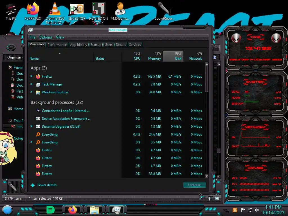
Task: Select the Device Association Framework process icon
Action: [x=38, y=119]
